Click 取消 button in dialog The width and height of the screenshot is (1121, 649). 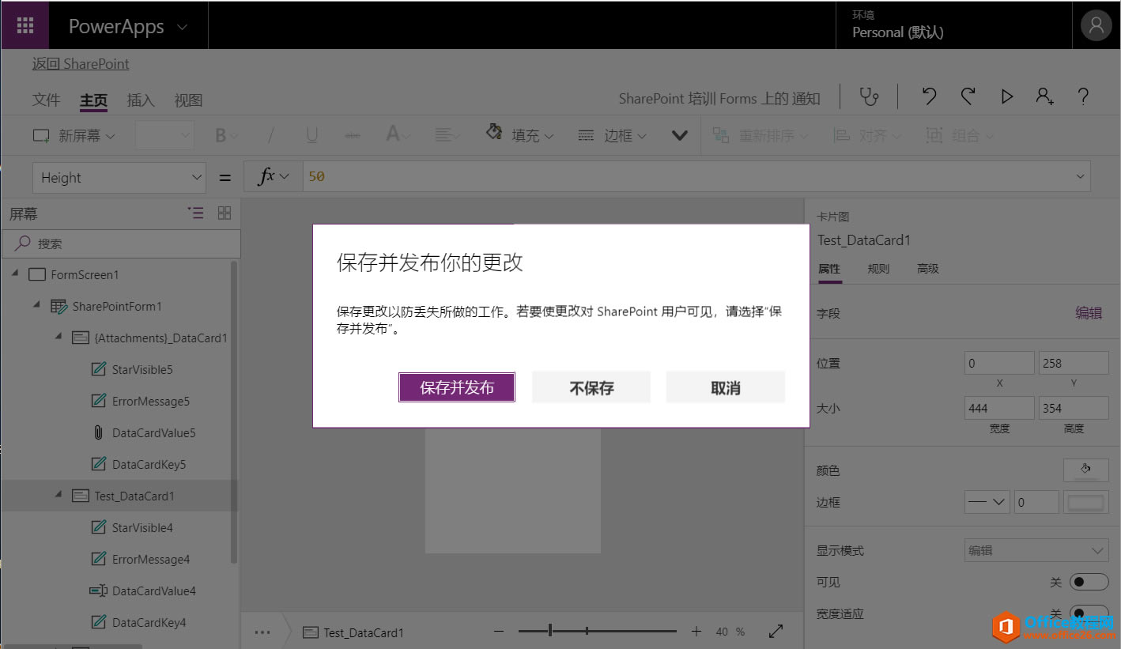point(726,387)
